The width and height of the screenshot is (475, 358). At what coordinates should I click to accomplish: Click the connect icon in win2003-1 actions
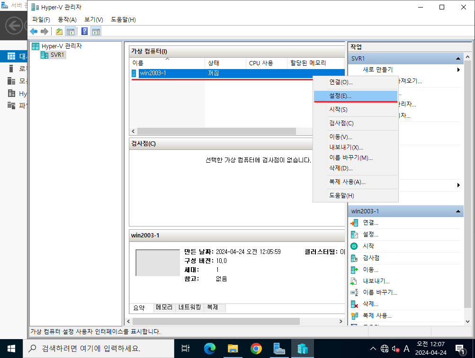[354, 223]
